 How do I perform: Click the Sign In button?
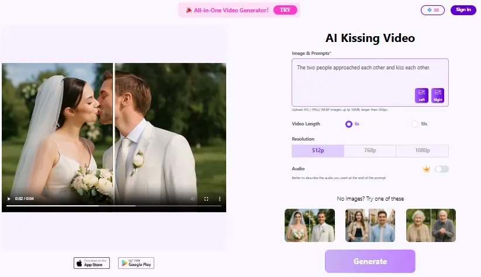tap(463, 10)
